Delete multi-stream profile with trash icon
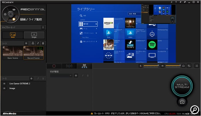The height and width of the screenshot is (116, 201). pos(88,75)
